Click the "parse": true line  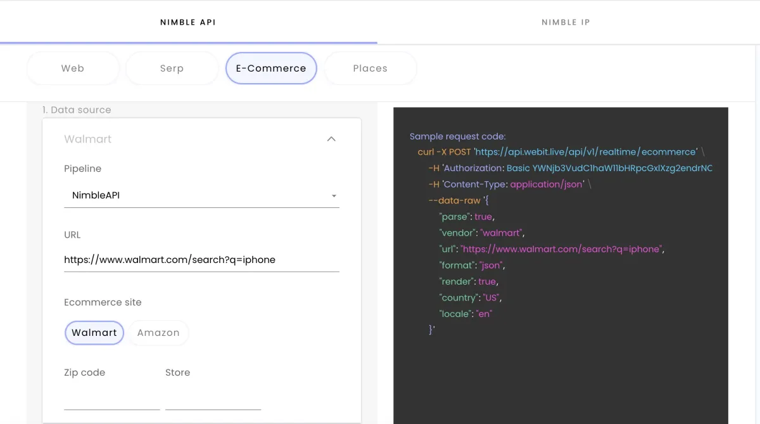(x=466, y=217)
